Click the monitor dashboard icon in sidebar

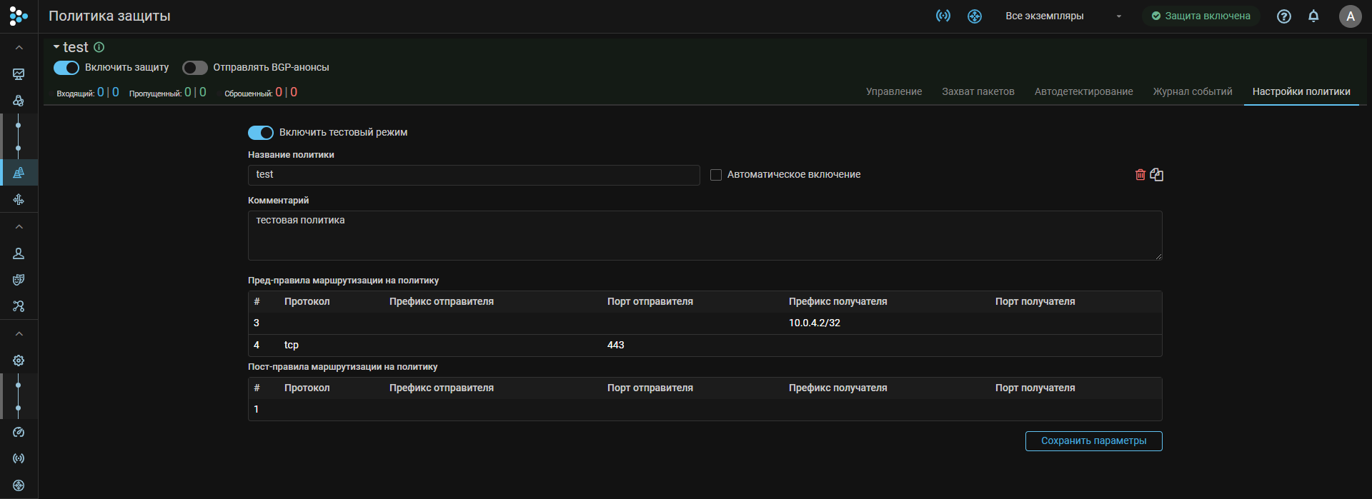19,74
